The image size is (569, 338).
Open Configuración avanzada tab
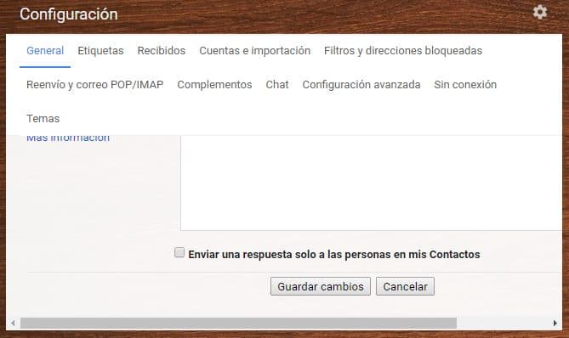361,85
